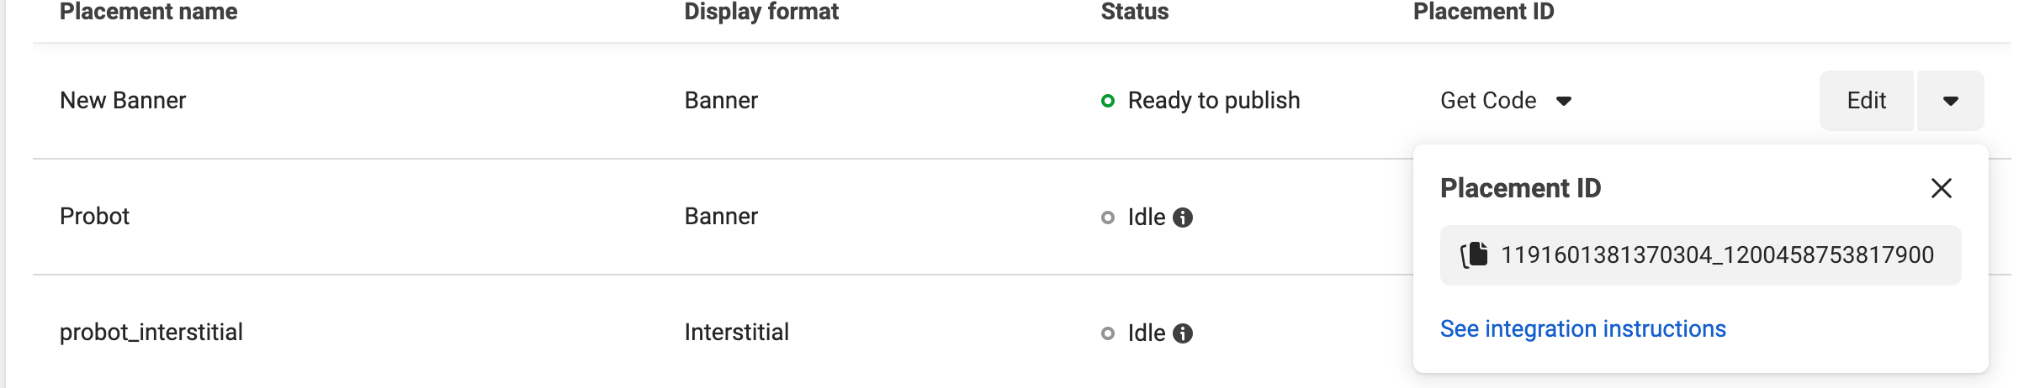Click info icon for probot_interstitial Idle status
This screenshot has height=388, width=2019.
click(1183, 333)
